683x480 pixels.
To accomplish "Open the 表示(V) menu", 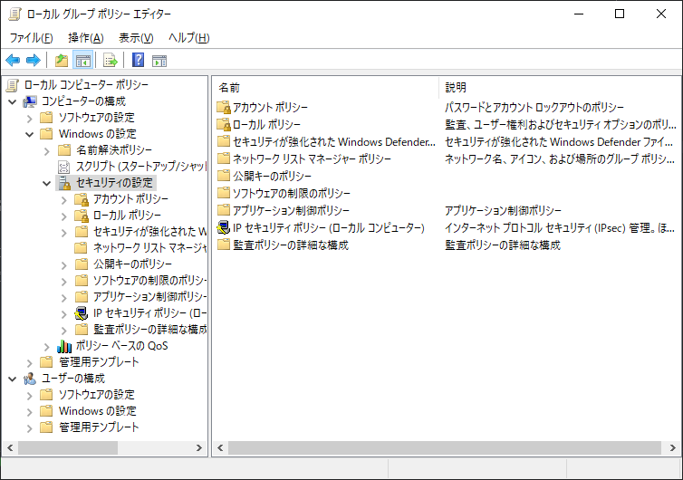I will (137, 38).
